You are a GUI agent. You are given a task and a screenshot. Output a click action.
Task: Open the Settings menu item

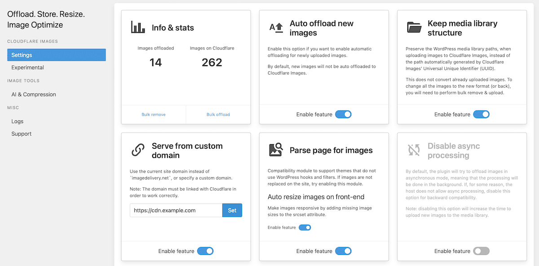pyautogui.click(x=57, y=55)
